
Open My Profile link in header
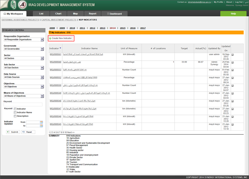pos(218,2)
